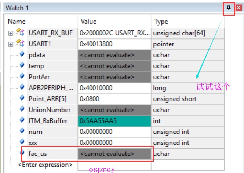Click temp's <cannot evaluate> value

pos(114,66)
